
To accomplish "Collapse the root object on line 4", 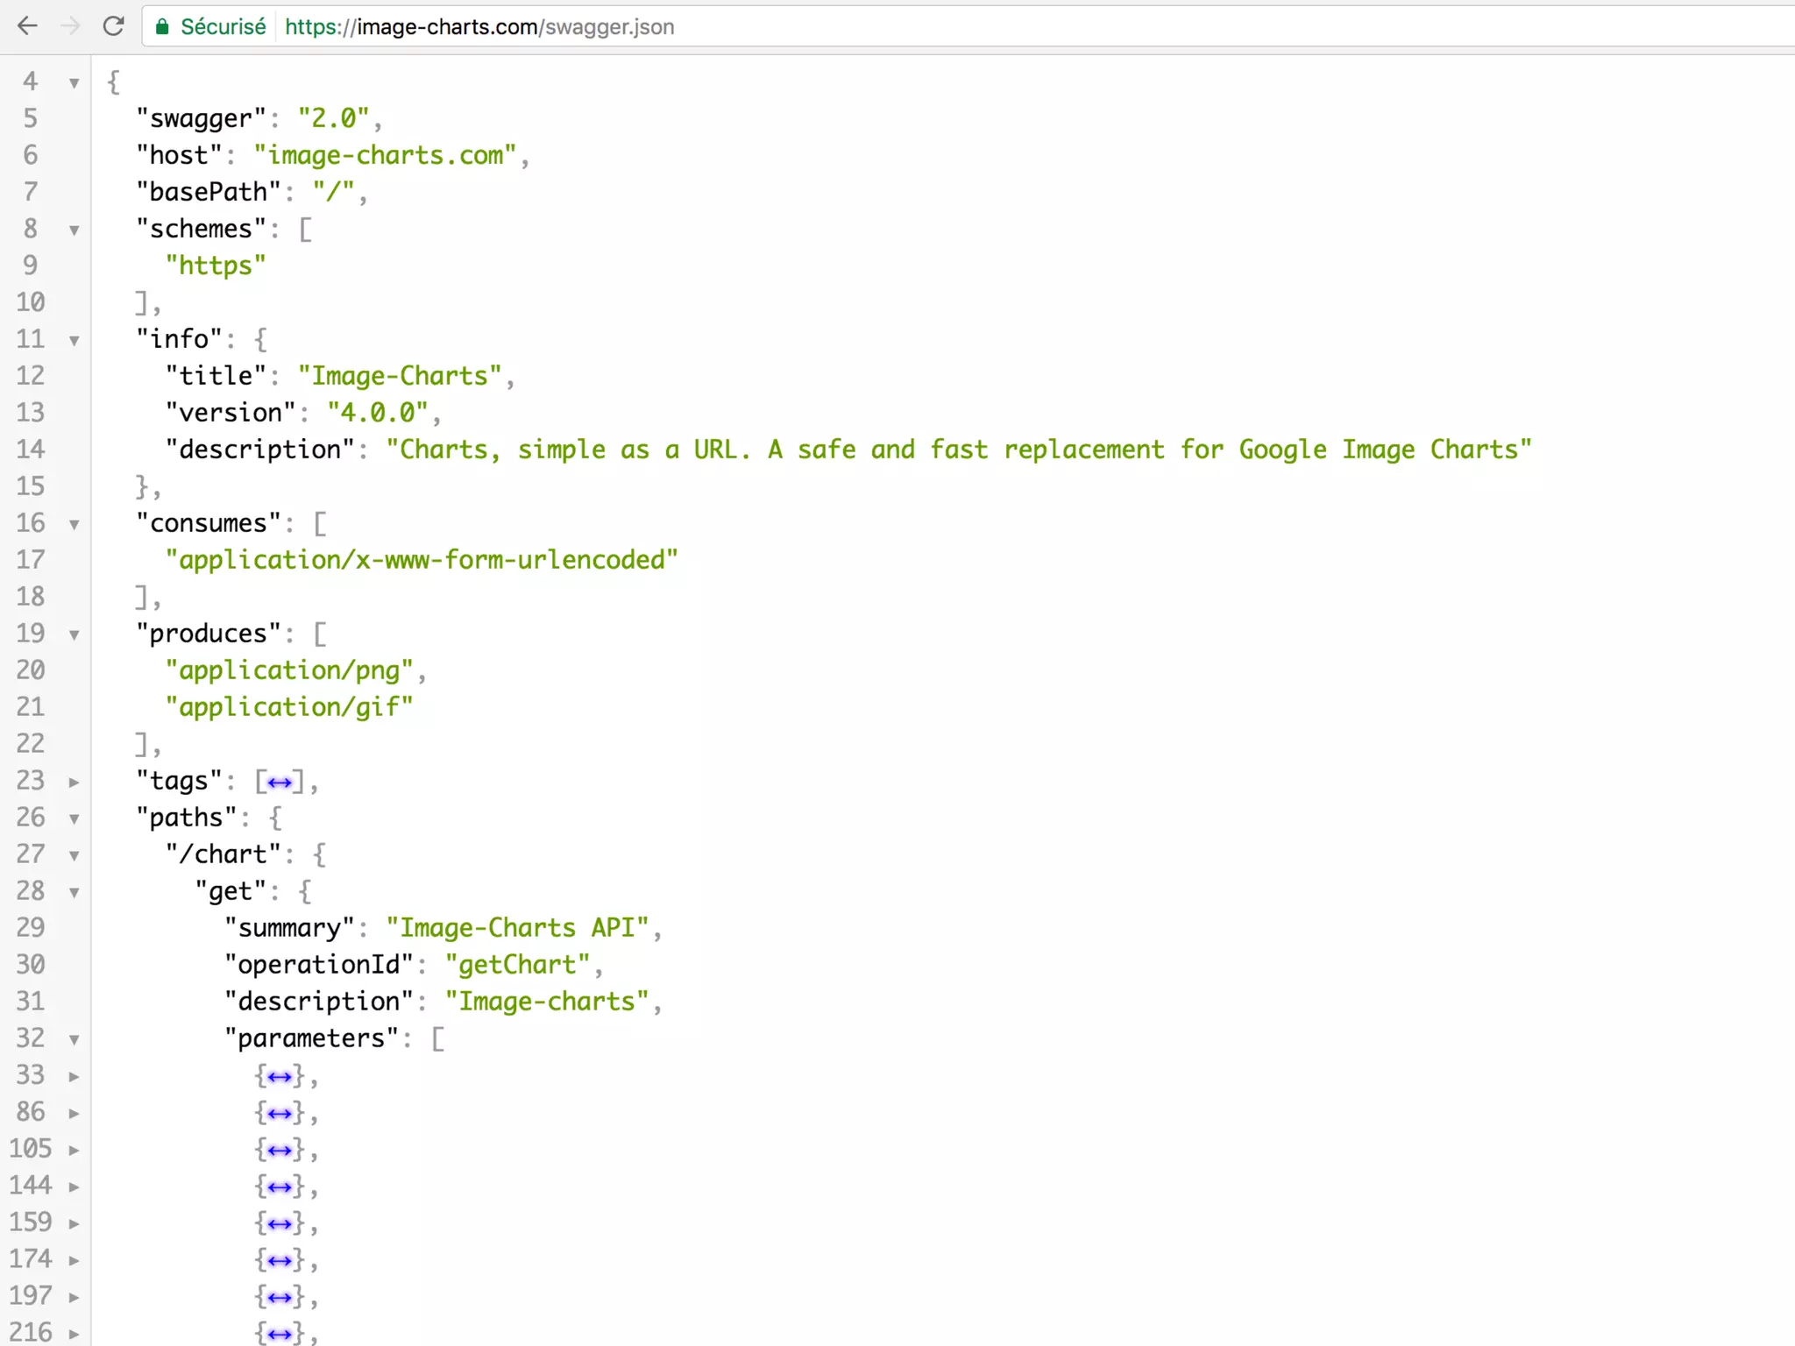I will tap(74, 83).
